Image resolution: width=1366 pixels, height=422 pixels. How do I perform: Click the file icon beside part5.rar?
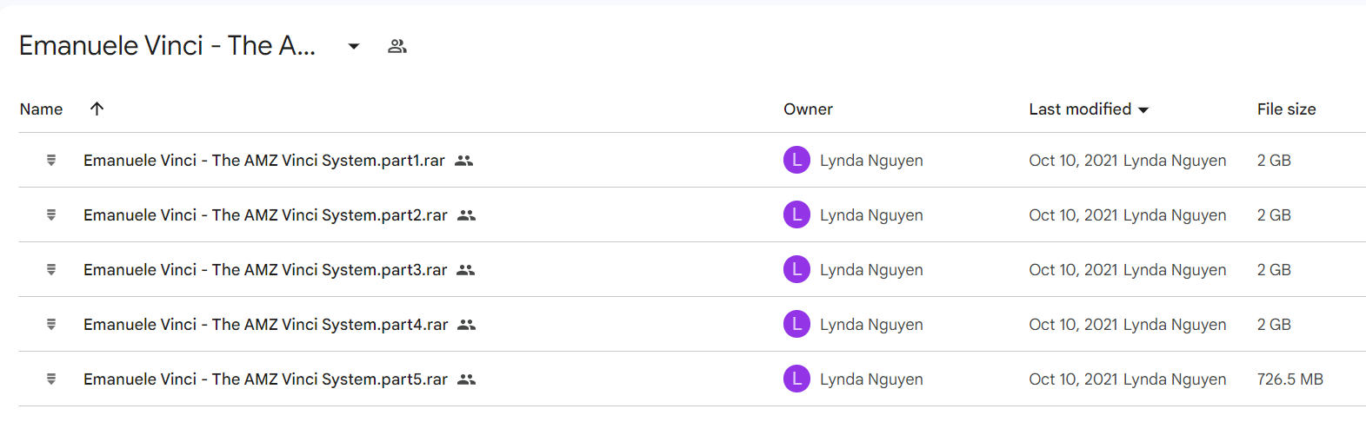[x=51, y=379]
